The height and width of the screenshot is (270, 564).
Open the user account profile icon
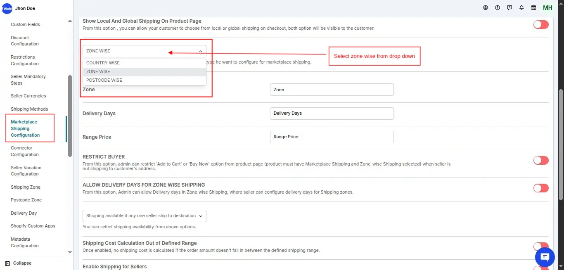(486, 8)
